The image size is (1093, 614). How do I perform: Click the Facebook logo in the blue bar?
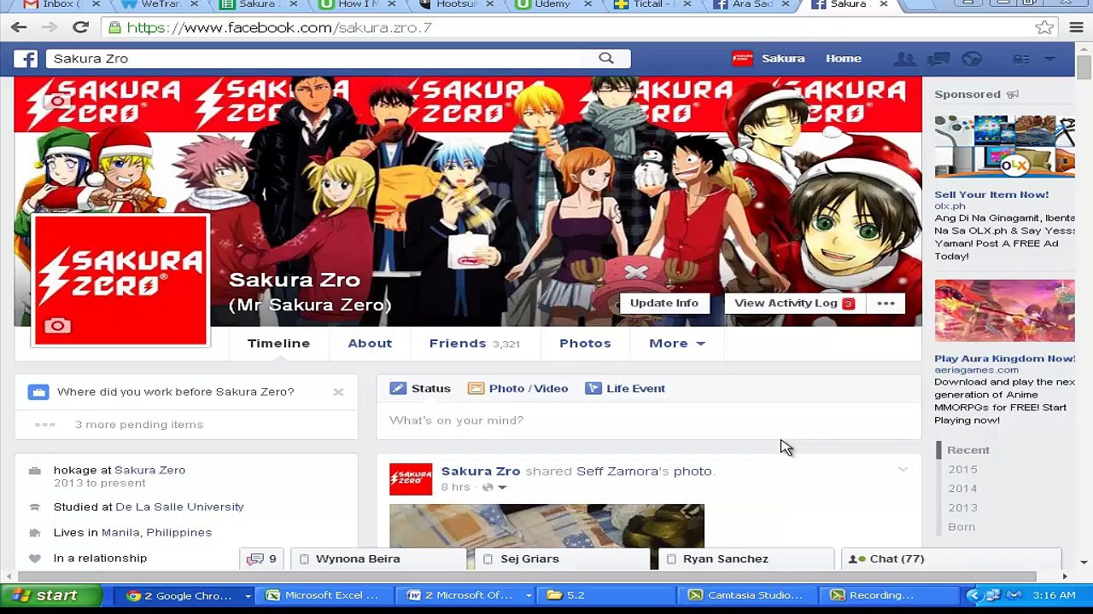click(26, 59)
